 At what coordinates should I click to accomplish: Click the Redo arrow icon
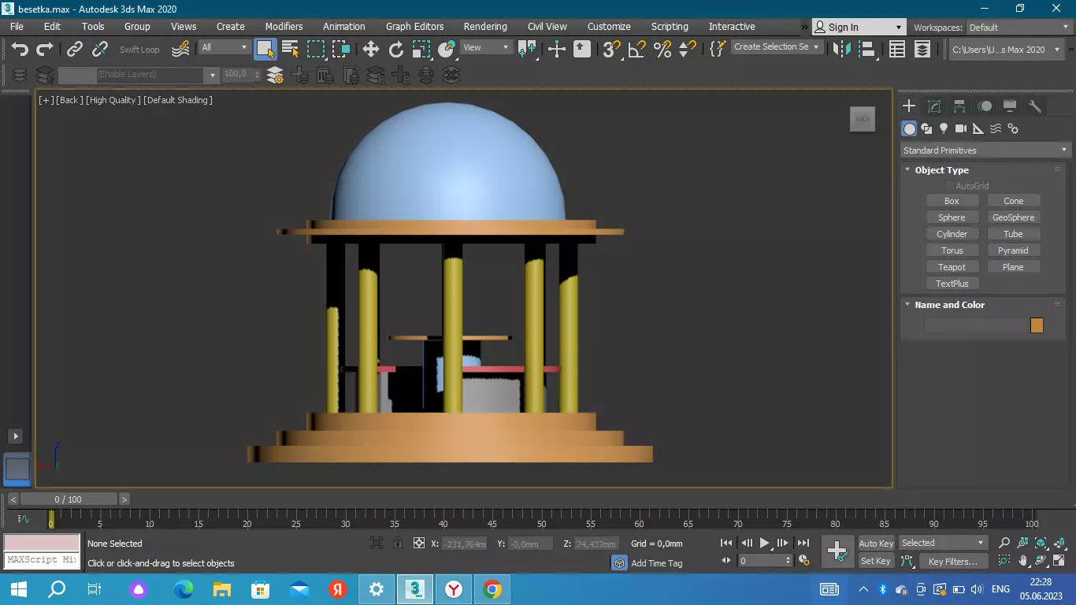(45, 49)
